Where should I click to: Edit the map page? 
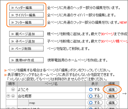point(112,103)
